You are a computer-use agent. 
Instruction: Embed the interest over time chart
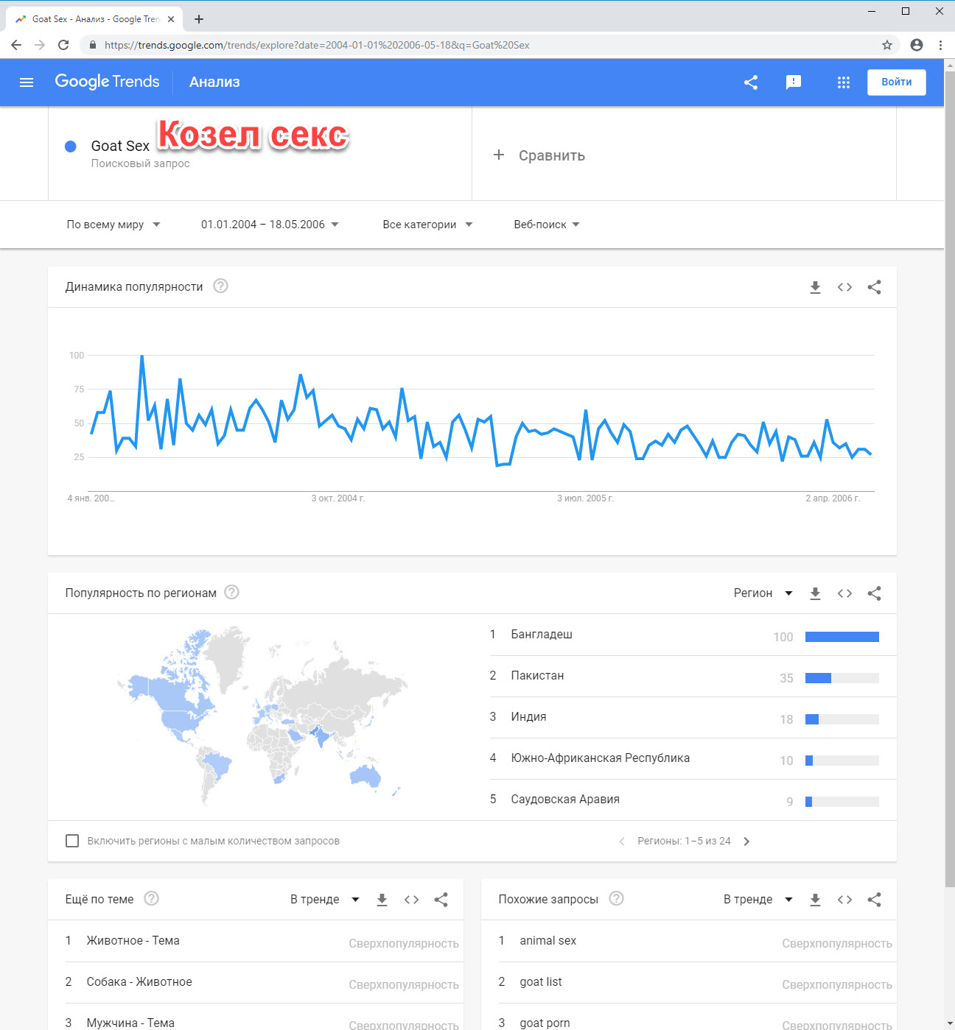pyautogui.click(x=844, y=287)
